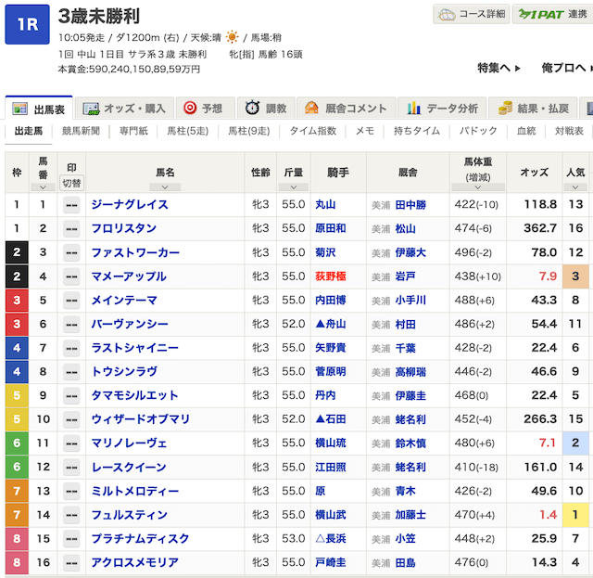Switch to タイム指数 sub-tab
Viewport: 593px width, 578px height.
click(312, 132)
